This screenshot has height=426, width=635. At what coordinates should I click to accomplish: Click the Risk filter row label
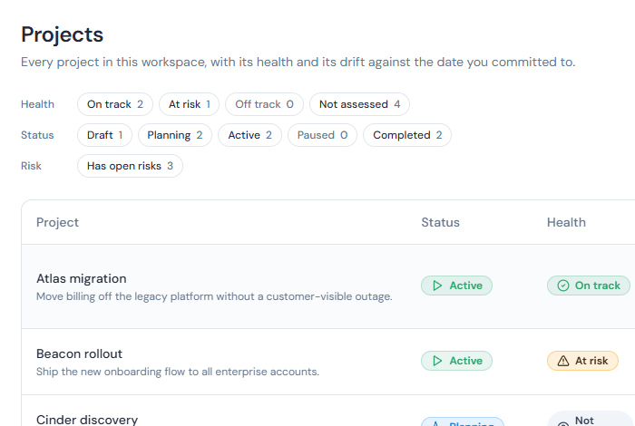[x=31, y=166]
